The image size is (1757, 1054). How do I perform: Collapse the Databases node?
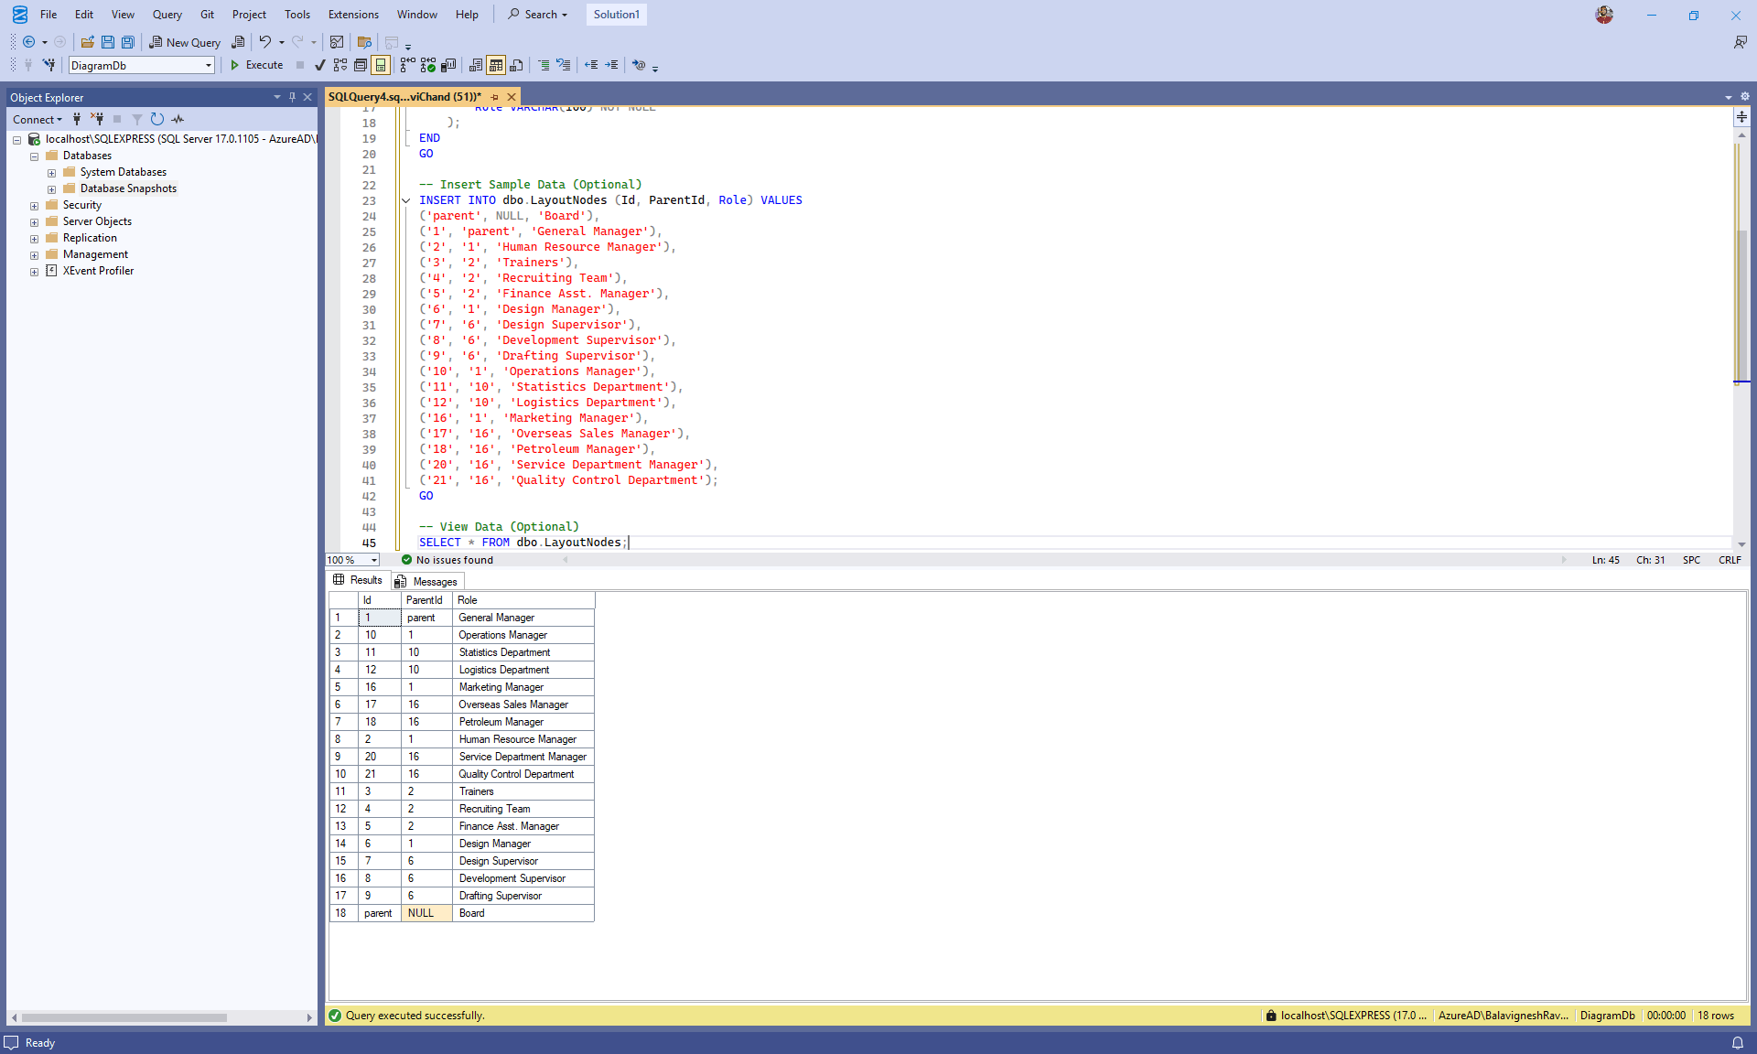point(34,156)
